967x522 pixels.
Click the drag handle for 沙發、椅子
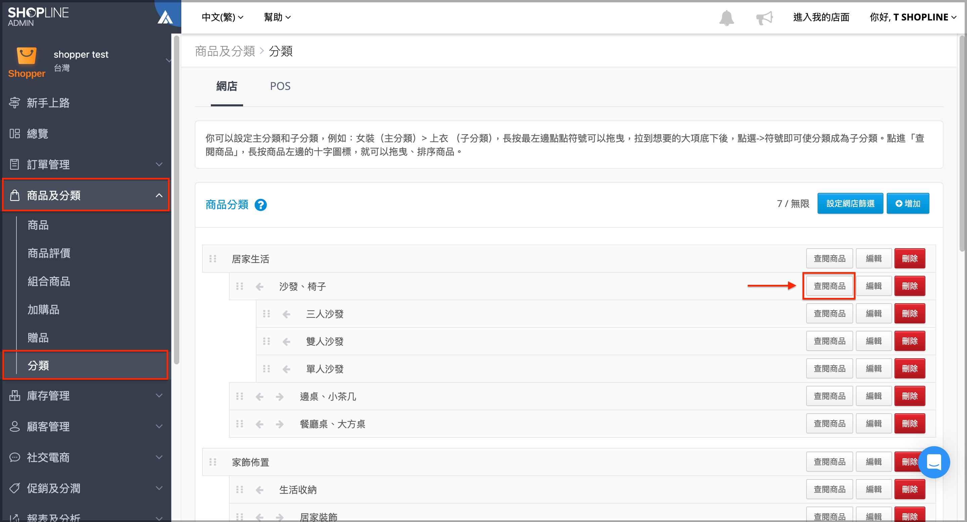pos(239,286)
